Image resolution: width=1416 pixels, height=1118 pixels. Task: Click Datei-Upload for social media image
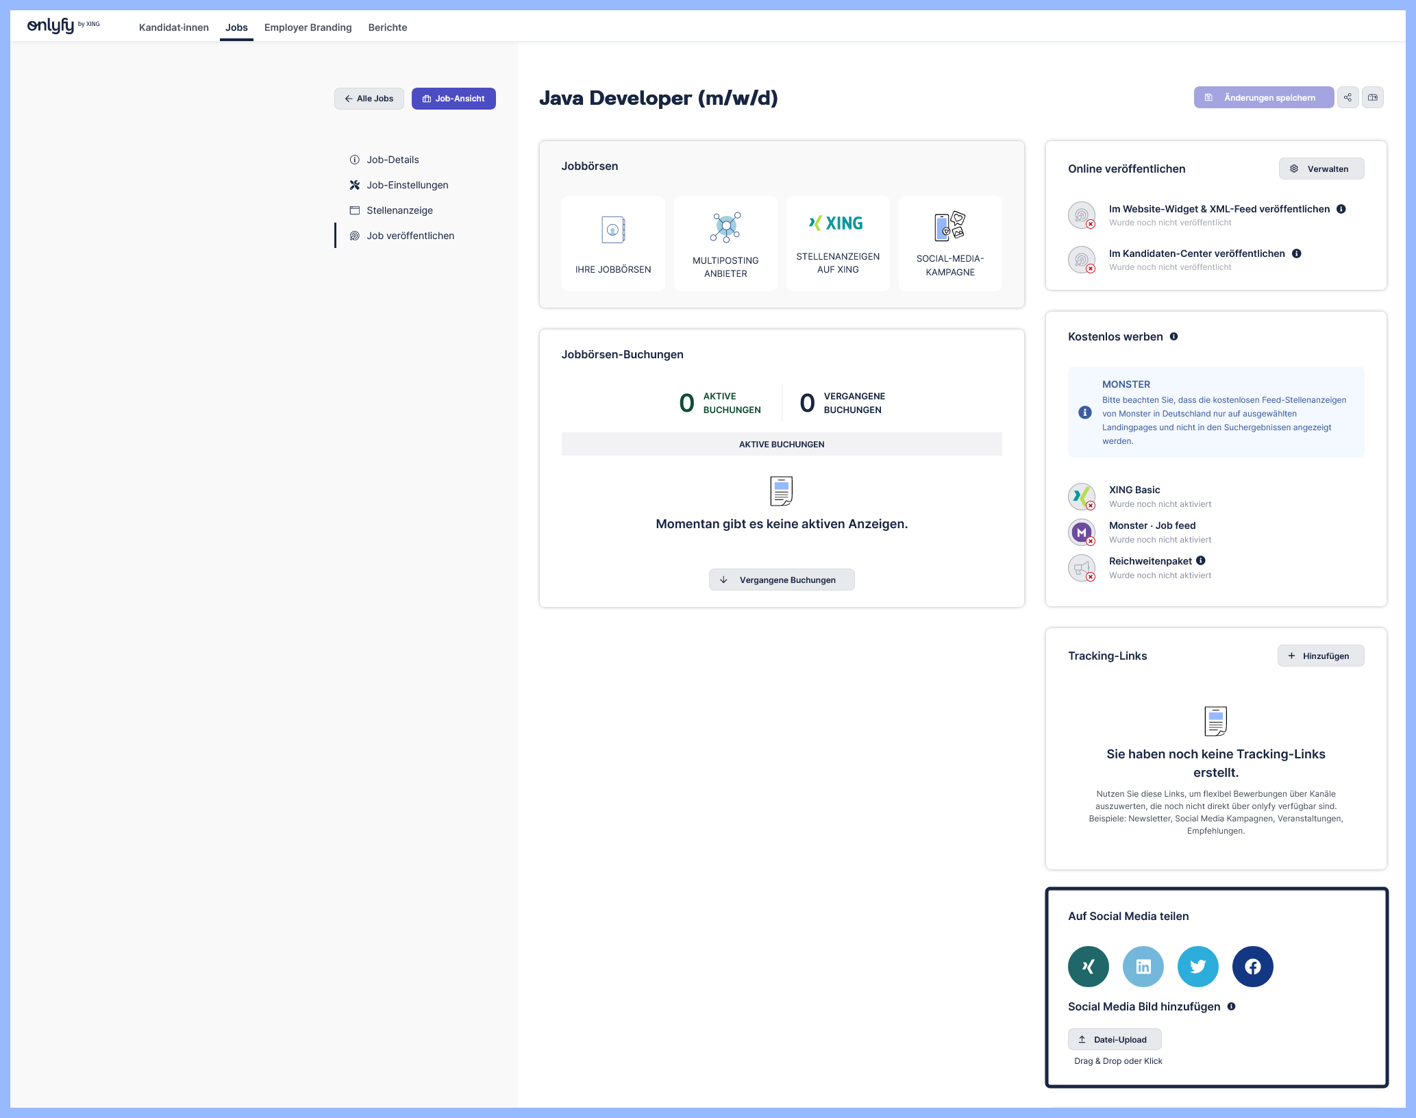tap(1114, 1039)
